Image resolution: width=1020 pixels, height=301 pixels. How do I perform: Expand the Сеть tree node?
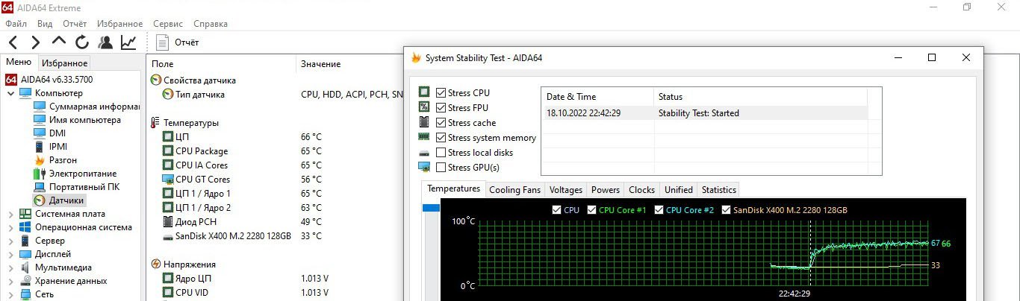pos(10,294)
